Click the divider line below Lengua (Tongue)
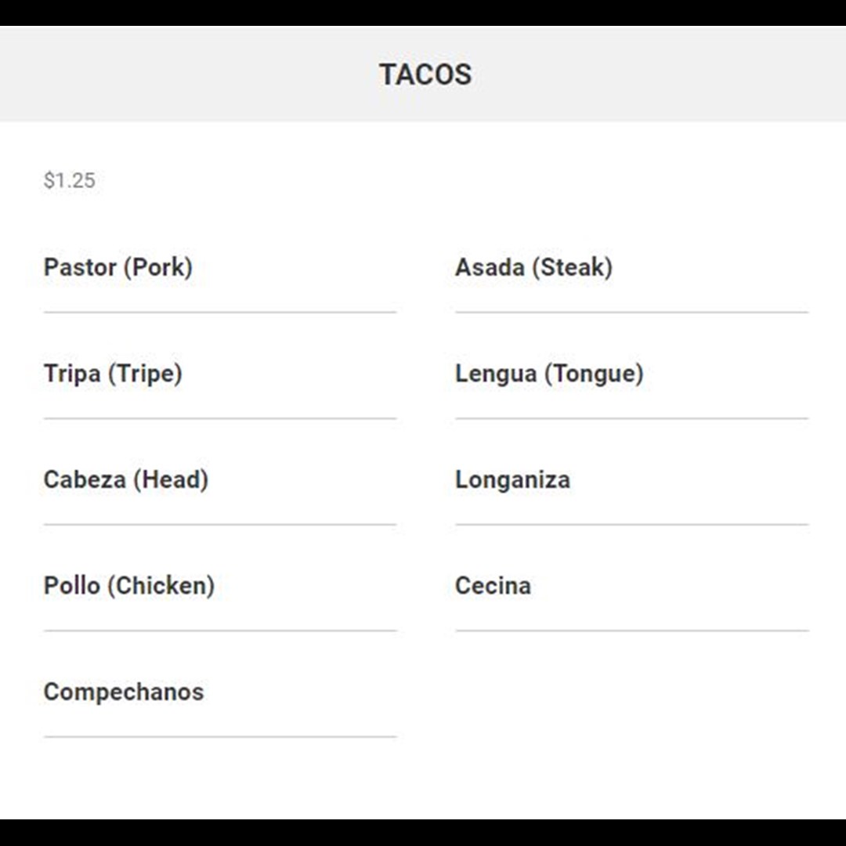 click(x=632, y=418)
